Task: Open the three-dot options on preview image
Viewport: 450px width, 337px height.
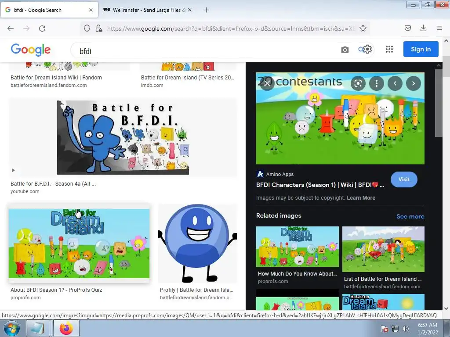Action: coord(377,83)
